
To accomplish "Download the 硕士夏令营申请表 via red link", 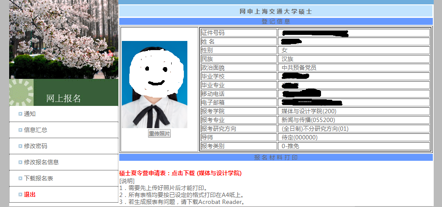I will tap(180, 173).
